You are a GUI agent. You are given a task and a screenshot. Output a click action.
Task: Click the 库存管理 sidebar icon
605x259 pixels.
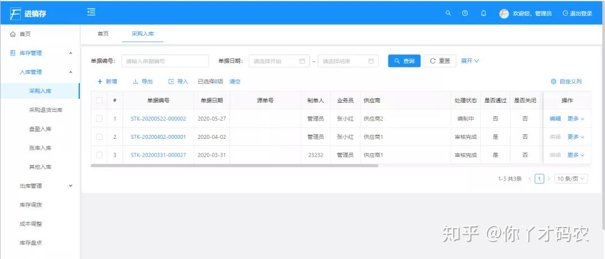13,53
